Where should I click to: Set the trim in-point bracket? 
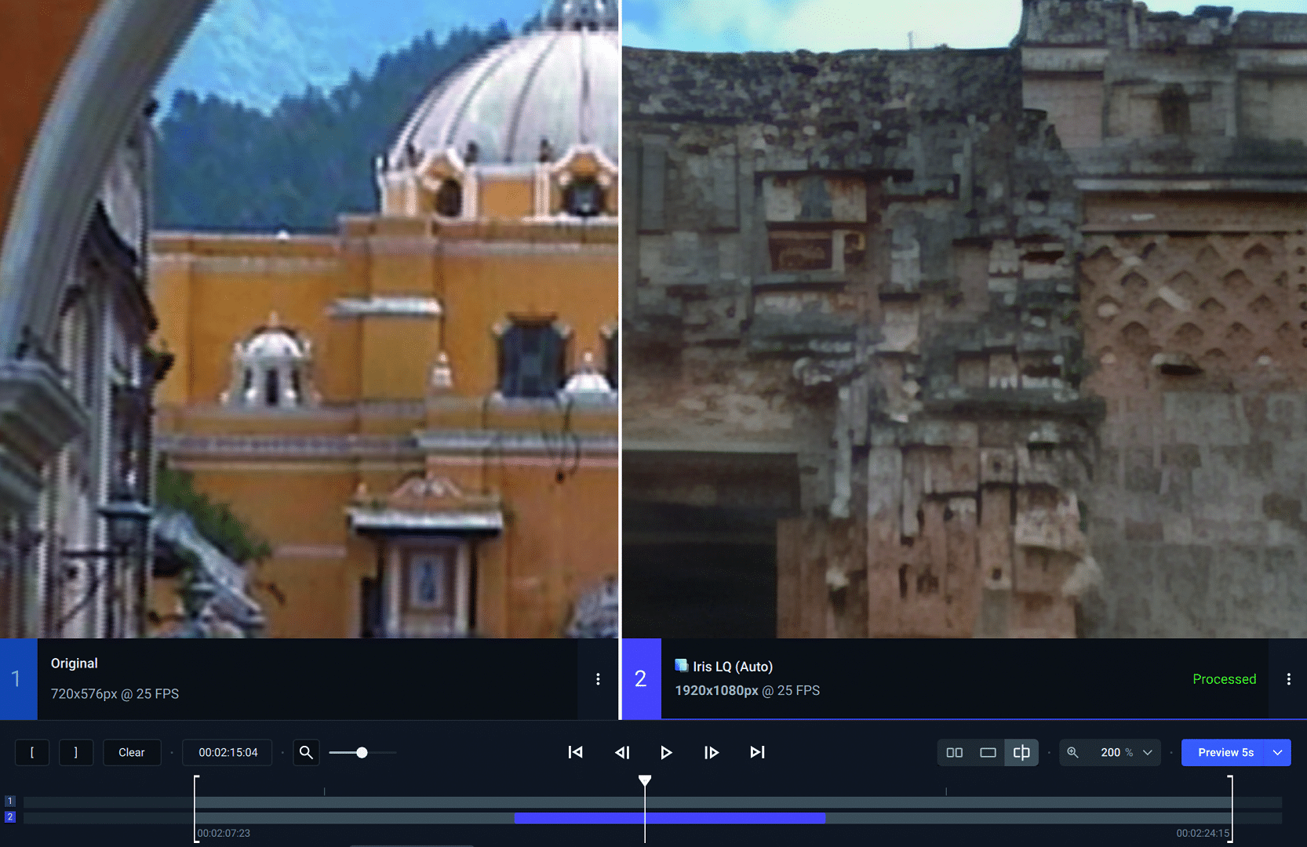32,752
